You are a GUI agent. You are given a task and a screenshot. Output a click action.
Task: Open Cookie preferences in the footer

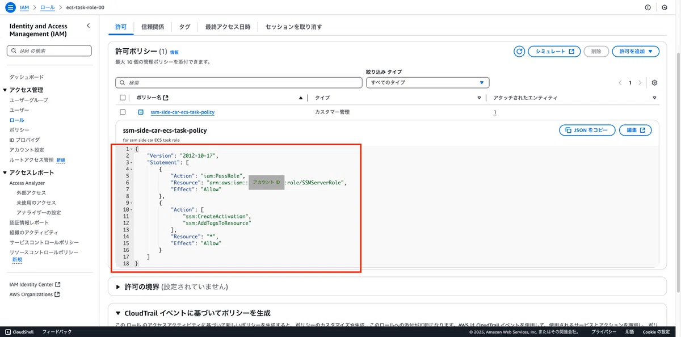point(656,332)
